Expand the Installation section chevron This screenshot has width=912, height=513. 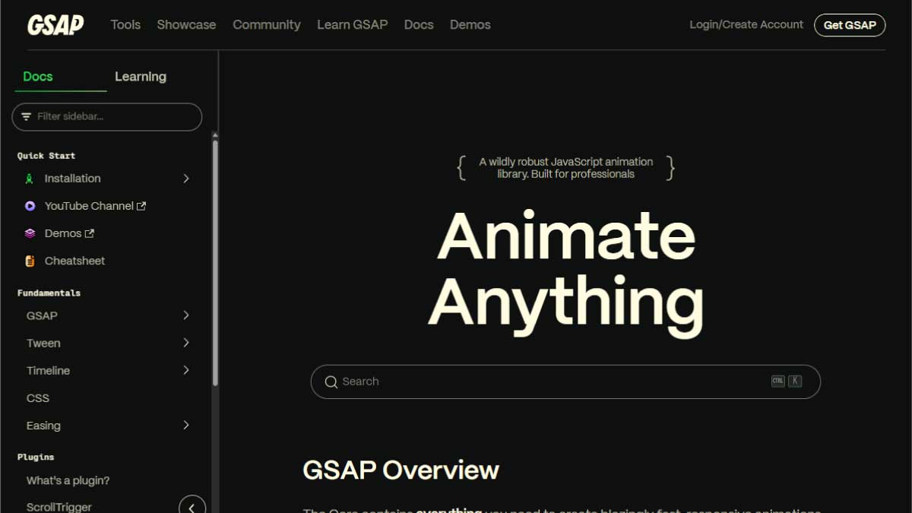[x=186, y=179]
